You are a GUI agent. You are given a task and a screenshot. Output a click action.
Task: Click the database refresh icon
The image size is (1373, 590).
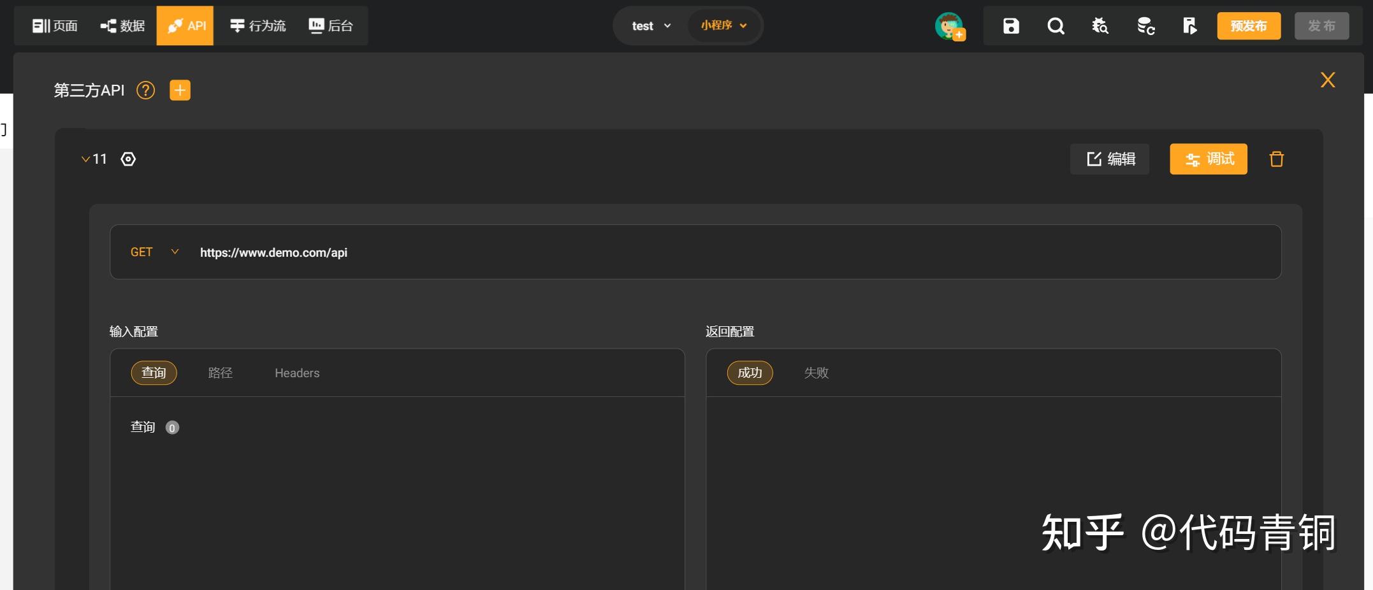[x=1145, y=26]
